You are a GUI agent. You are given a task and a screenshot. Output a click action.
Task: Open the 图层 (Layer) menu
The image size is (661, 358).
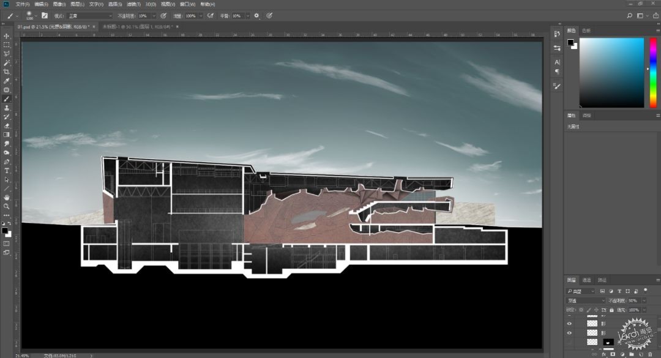[x=77, y=4]
